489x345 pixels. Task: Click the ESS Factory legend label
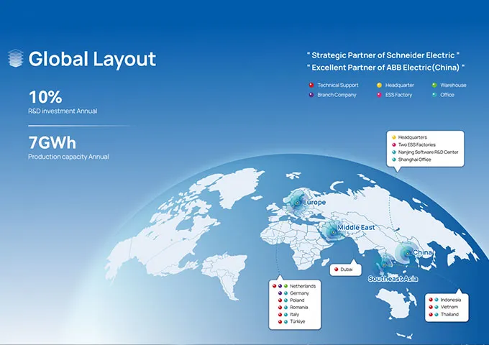398,95
